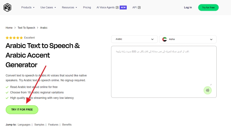
Task: Open the Aisha voice selector dropdown
Action: [x=188, y=39]
